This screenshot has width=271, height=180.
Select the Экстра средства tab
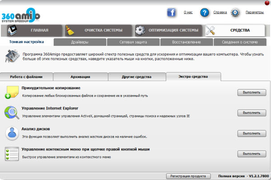(193, 76)
